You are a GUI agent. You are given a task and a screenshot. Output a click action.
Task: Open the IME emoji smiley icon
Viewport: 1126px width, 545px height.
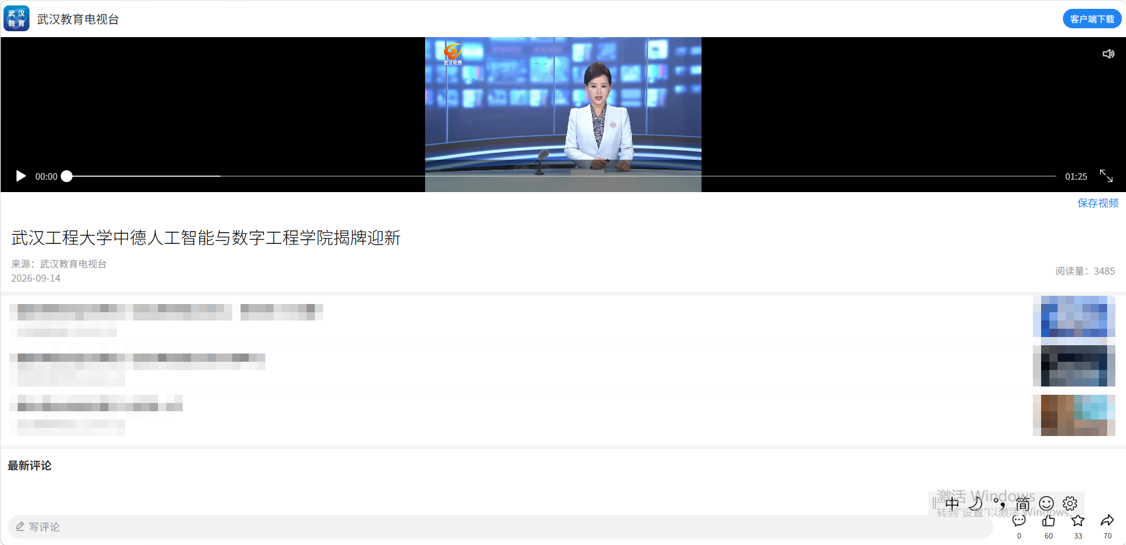coord(1046,504)
